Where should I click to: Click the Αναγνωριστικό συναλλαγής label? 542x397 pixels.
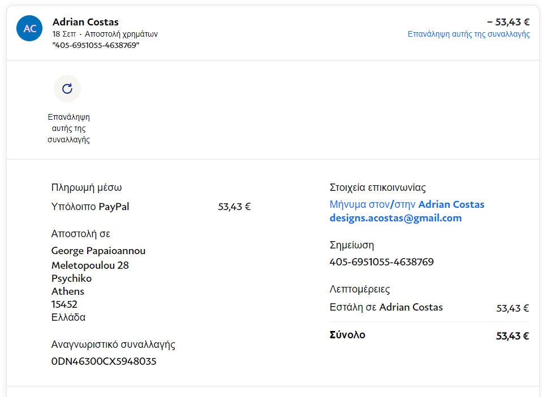[x=113, y=344]
